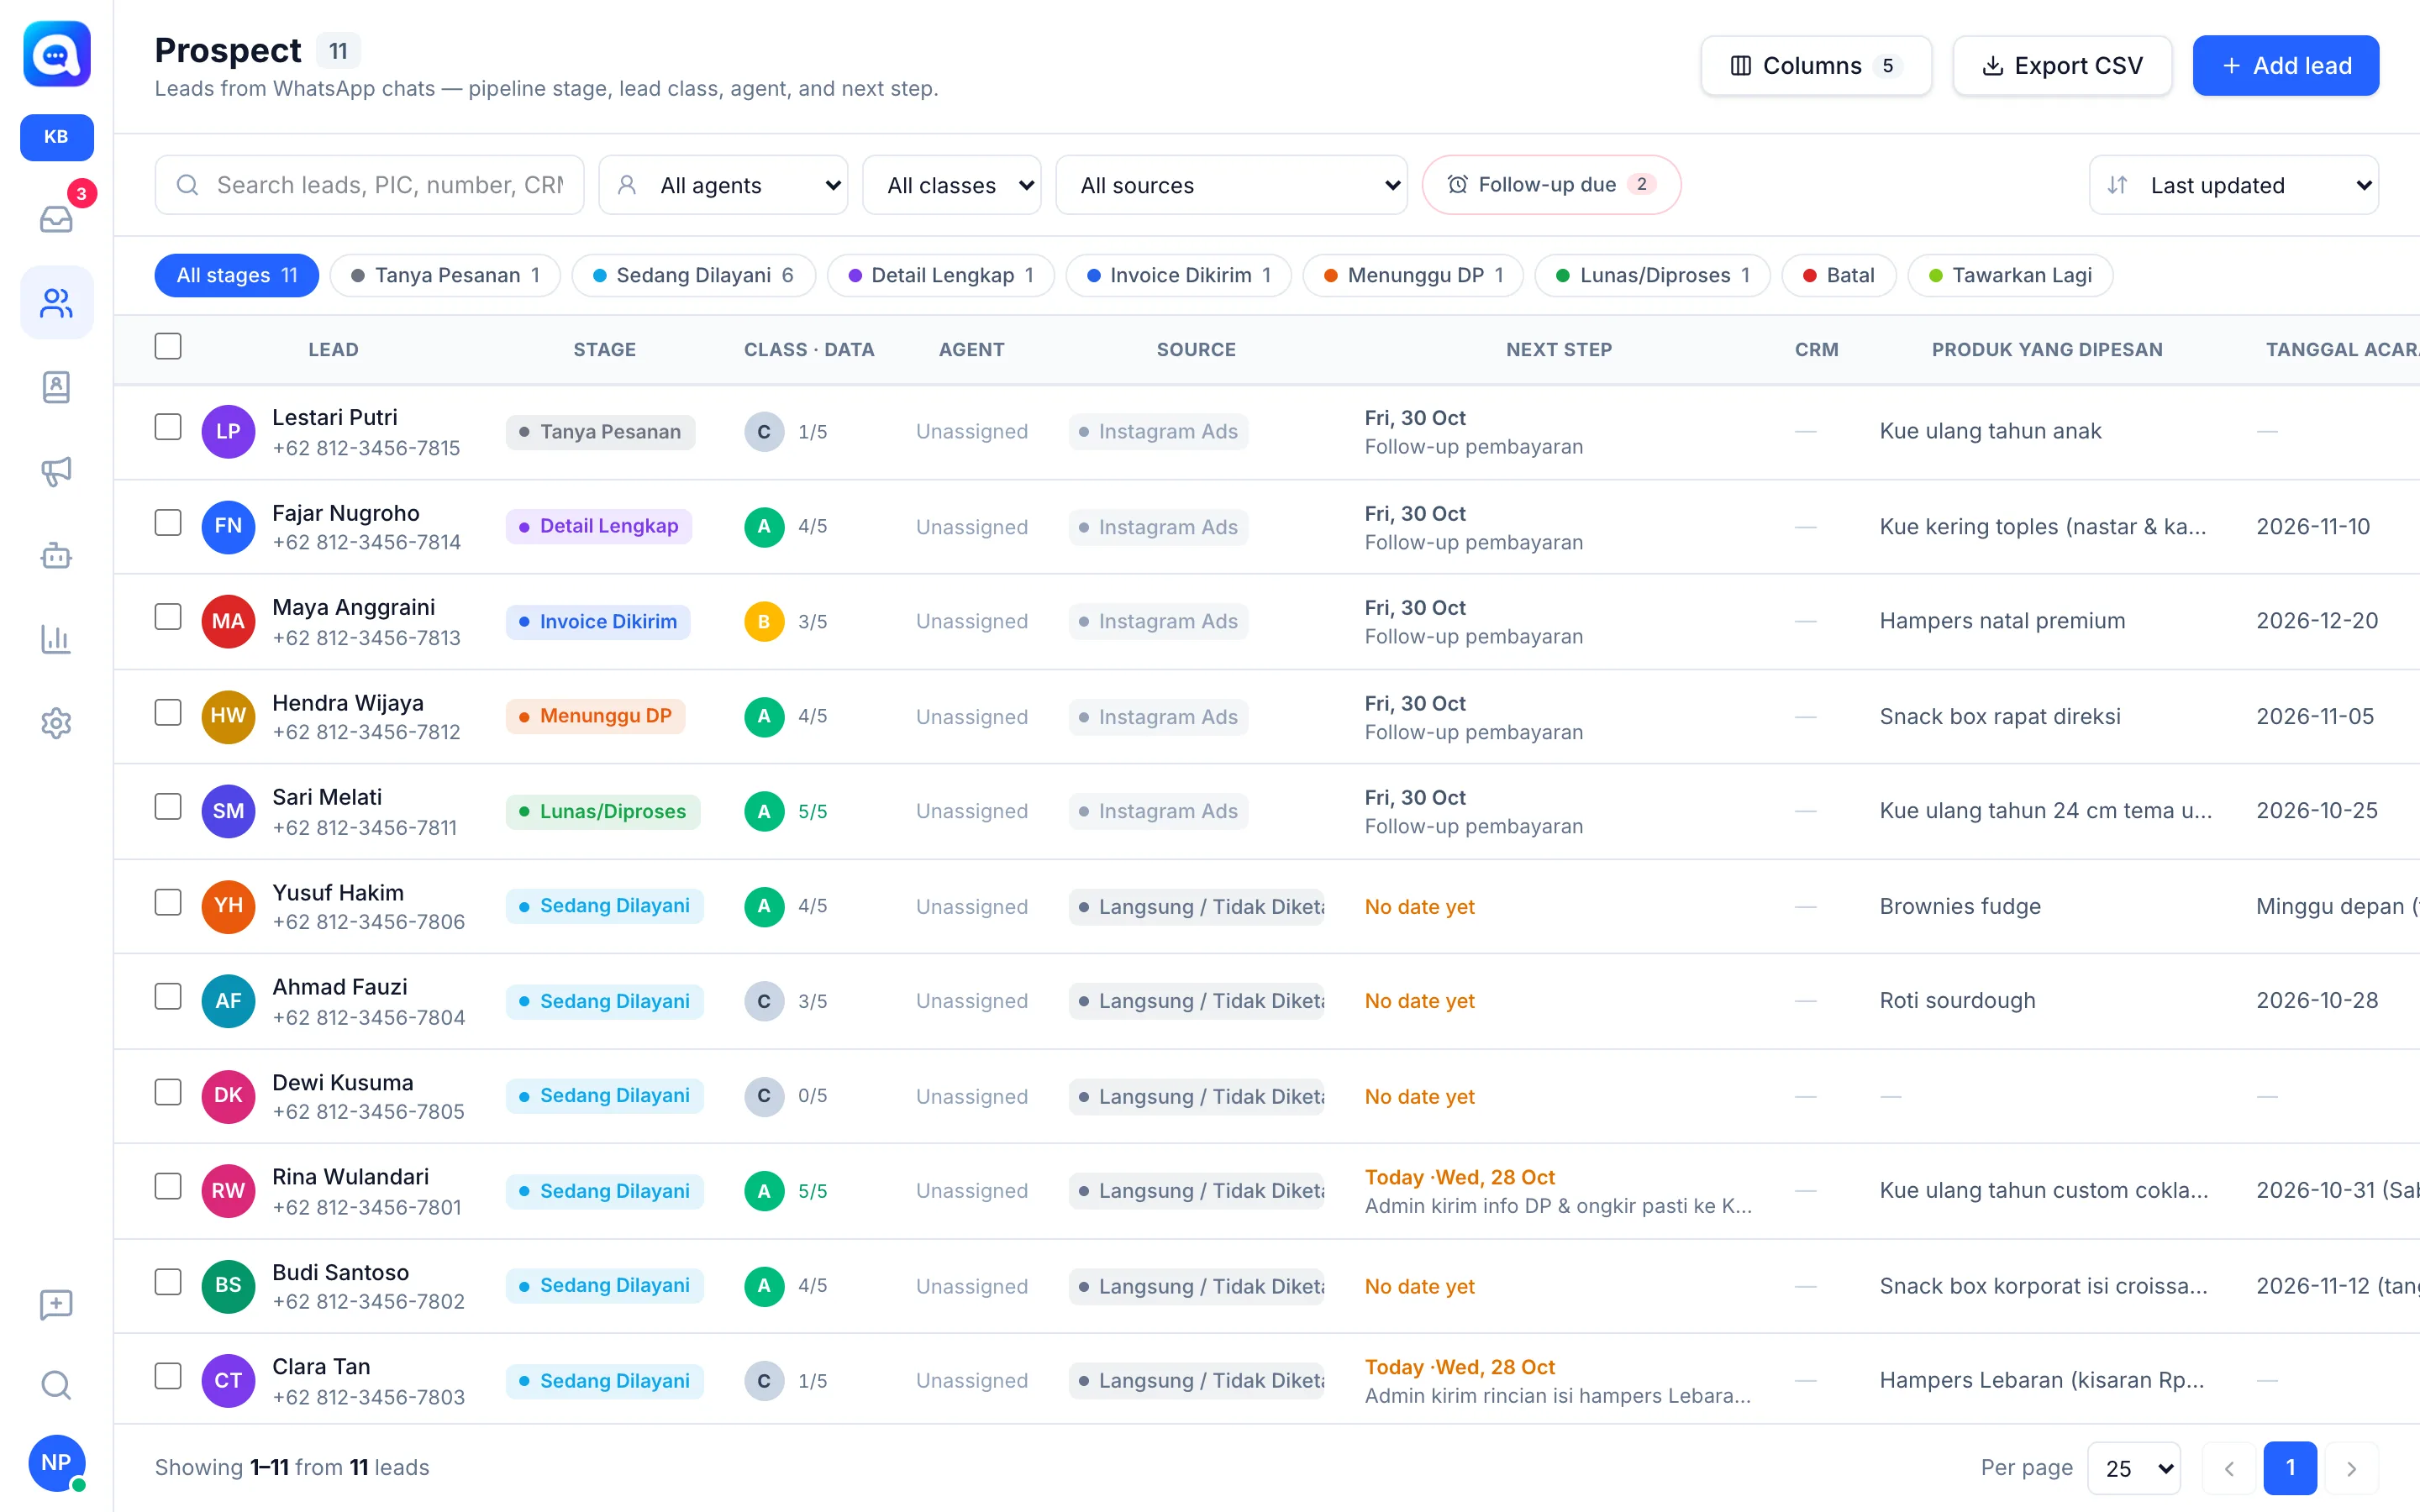Filter by Sedang Dilayani stage tab
Image resolution: width=2420 pixels, height=1512 pixels.
pyautogui.click(x=693, y=275)
